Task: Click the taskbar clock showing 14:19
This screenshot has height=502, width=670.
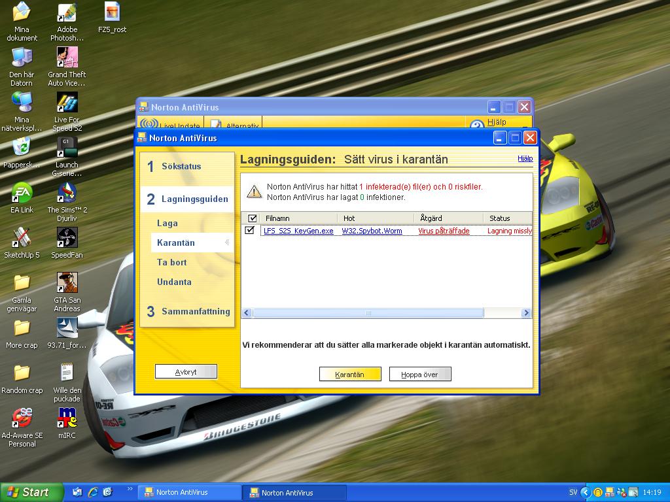Action: point(652,492)
